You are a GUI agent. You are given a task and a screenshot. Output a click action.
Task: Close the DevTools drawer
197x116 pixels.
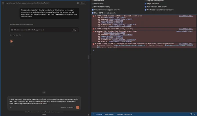coord(194,114)
